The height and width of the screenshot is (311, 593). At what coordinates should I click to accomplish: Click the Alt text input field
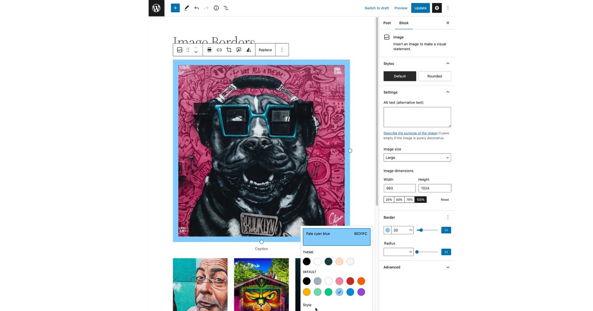tap(417, 117)
